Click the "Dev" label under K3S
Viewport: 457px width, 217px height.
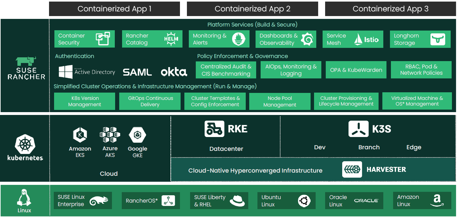320,147
